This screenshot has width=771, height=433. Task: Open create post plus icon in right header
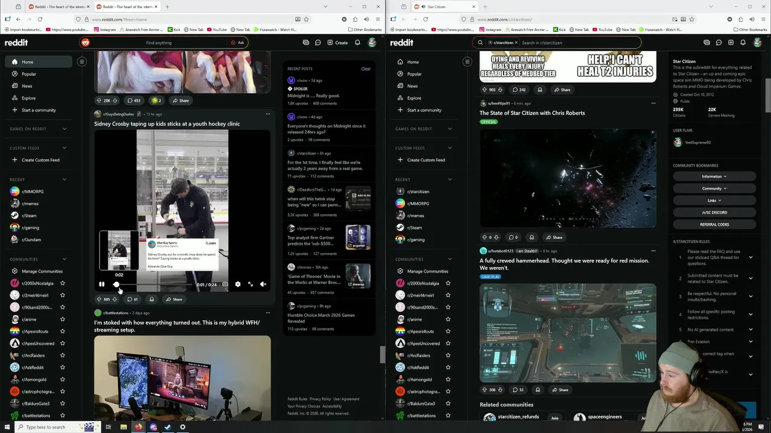coord(731,43)
